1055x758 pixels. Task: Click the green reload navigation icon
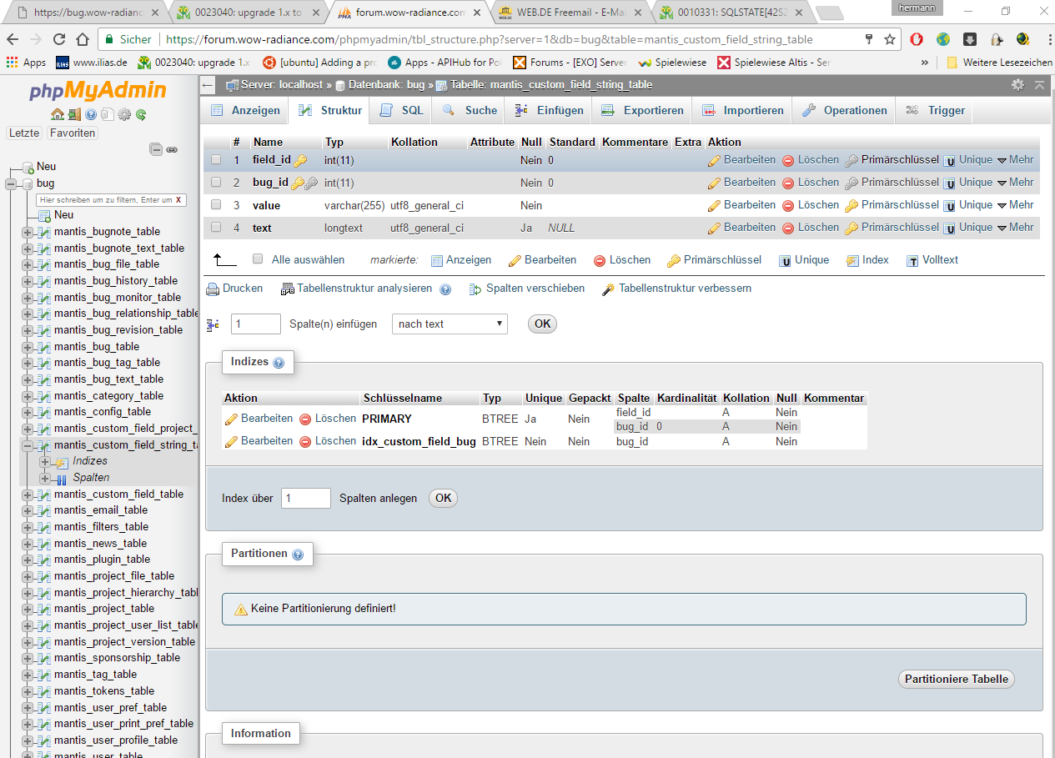(142, 114)
